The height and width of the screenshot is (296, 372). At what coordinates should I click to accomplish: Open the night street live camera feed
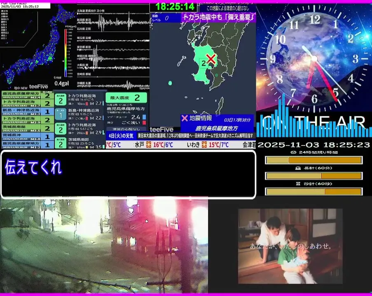[x=104, y=246]
